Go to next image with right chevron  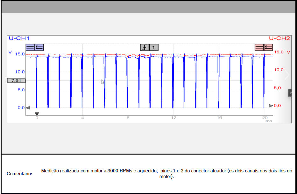click(287, 75)
